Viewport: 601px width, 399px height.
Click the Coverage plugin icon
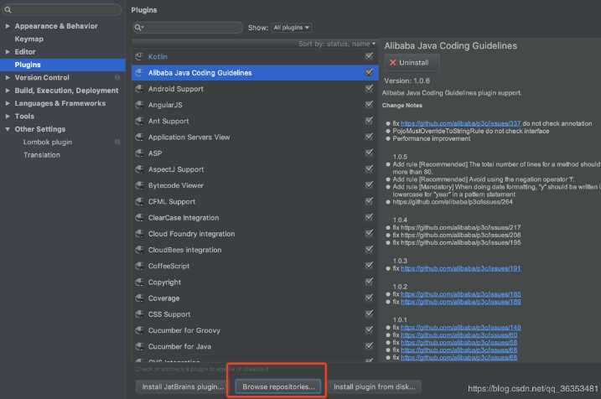pos(139,298)
